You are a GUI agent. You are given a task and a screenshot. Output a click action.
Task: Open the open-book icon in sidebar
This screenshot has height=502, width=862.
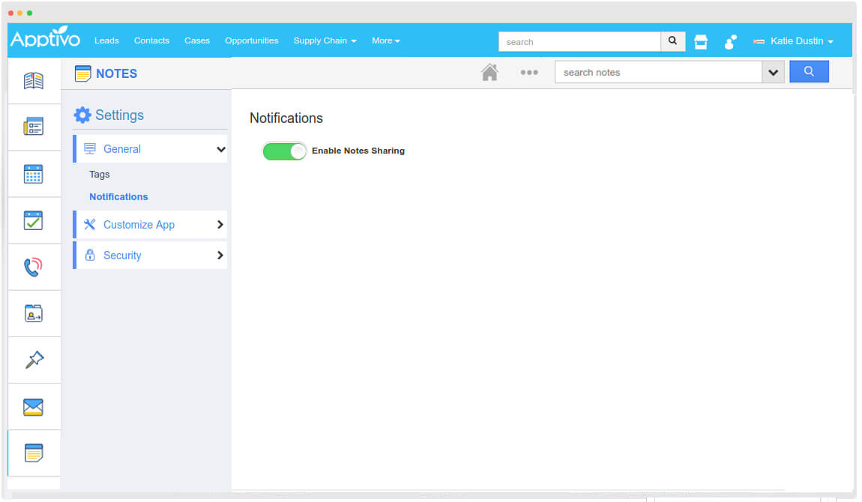point(33,81)
